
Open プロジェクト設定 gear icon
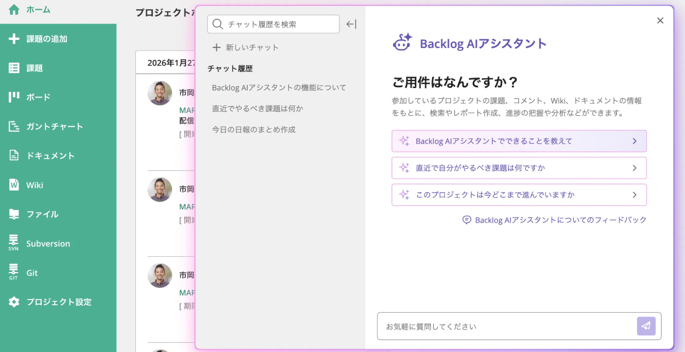pos(14,302)
